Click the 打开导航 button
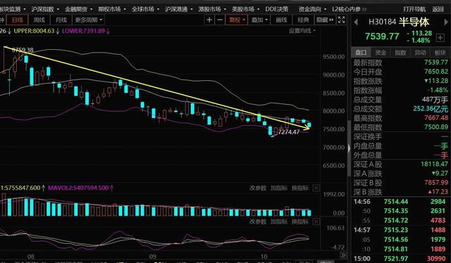The height and width of the screenshot is (263, 451). click(414, 9)
